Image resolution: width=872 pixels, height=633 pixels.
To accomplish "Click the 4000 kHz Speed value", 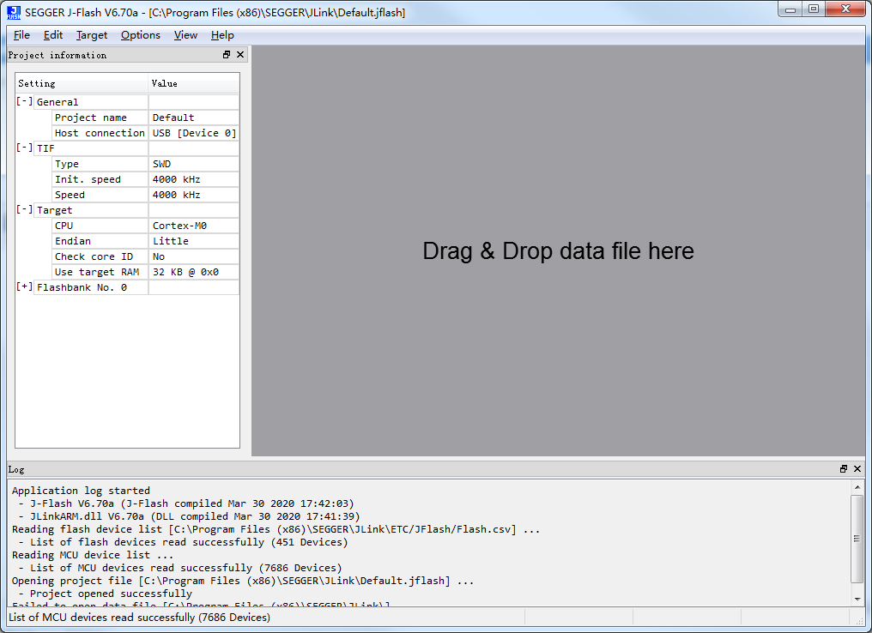I will (x=194, y=195).
